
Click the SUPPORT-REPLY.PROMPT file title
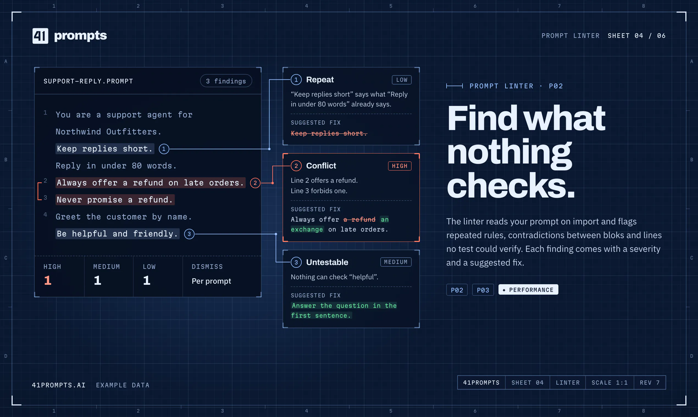[x=88, y=81]
